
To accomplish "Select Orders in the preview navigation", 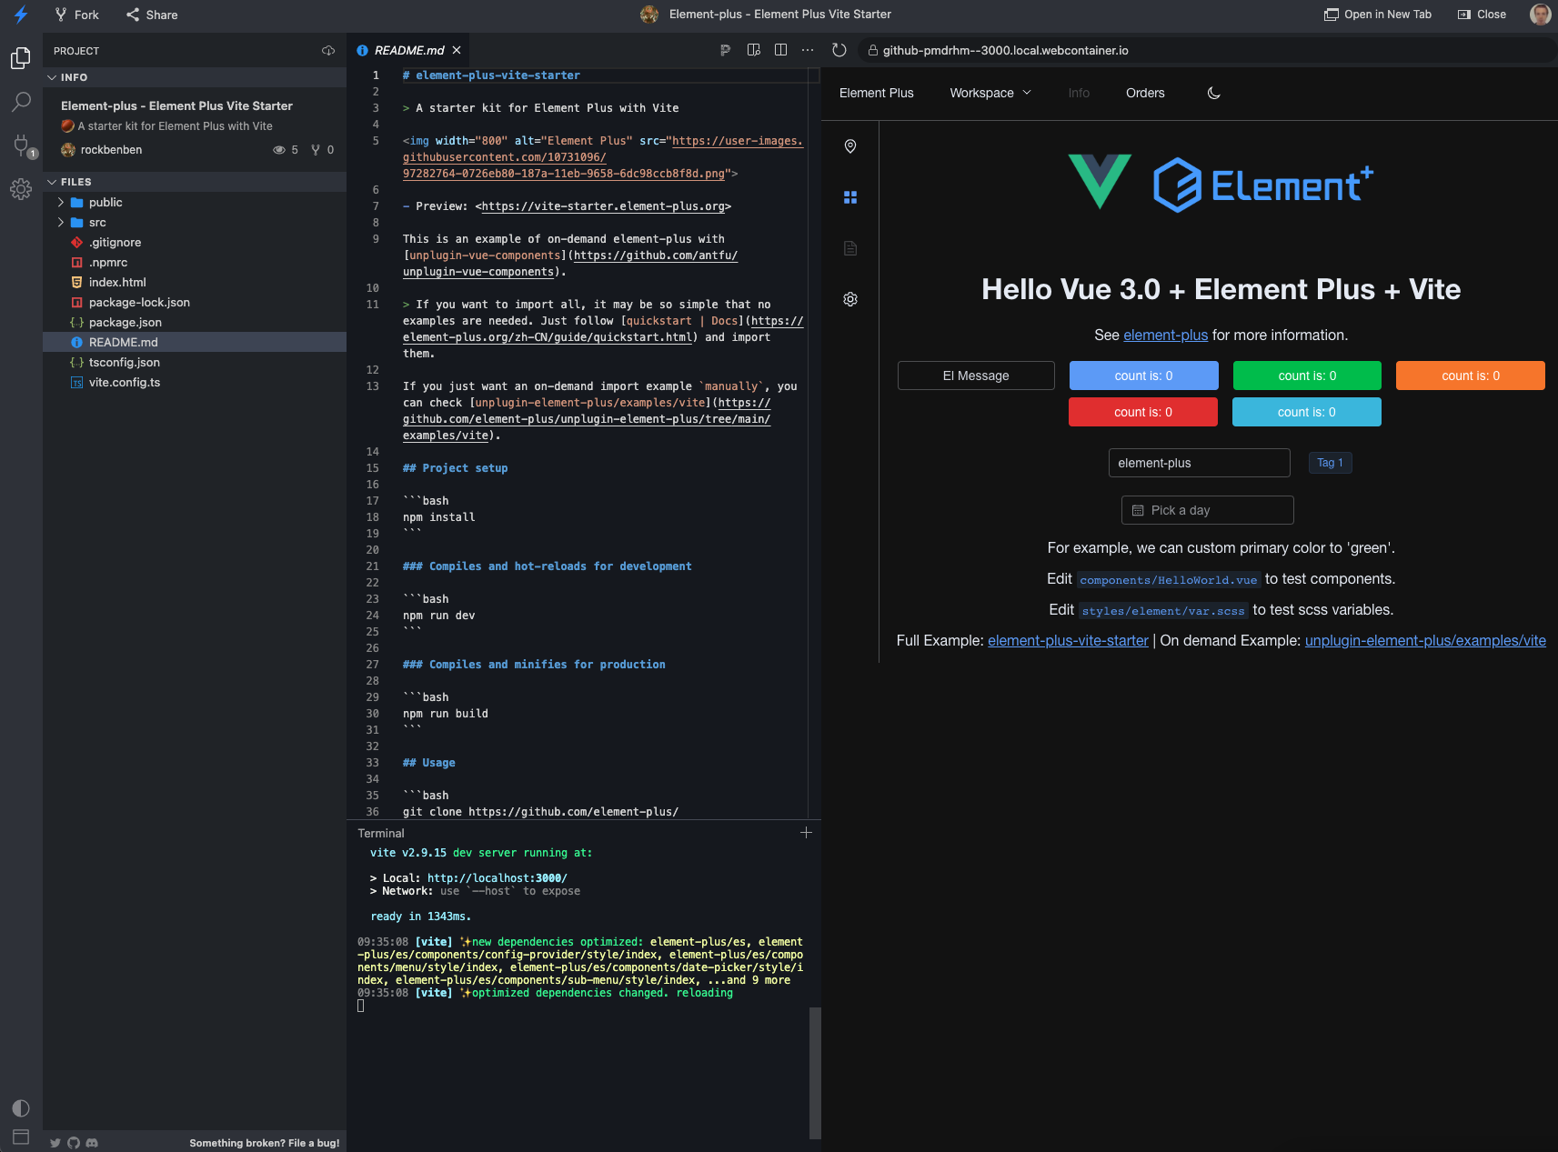I will pyautogui.click(x=1144, y=93).
